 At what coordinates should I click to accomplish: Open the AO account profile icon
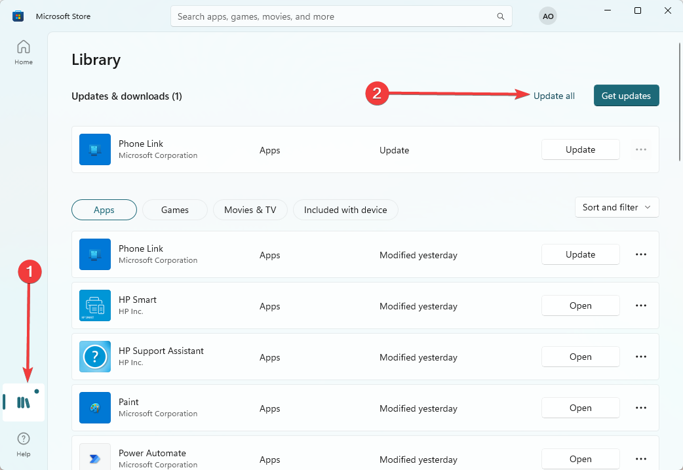(547, 16)
